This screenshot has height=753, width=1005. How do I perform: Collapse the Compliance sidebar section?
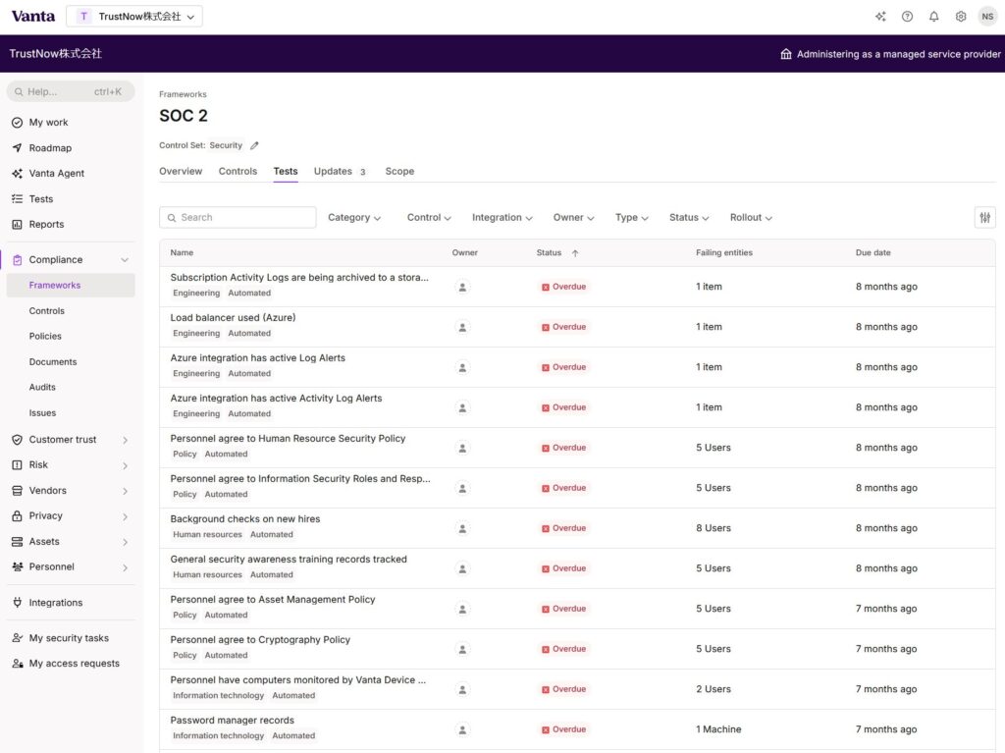pos(125,260)
